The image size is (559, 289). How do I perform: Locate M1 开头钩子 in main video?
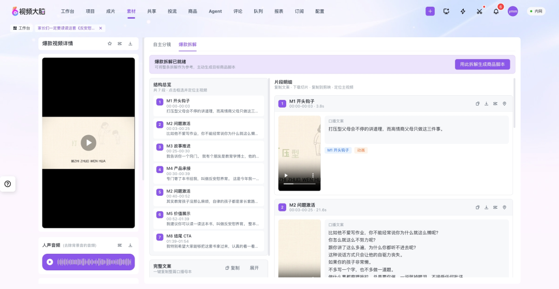point(505,104)
